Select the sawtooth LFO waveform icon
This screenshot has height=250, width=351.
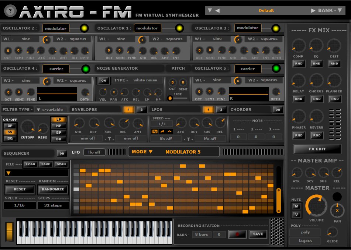click(162, 131)
